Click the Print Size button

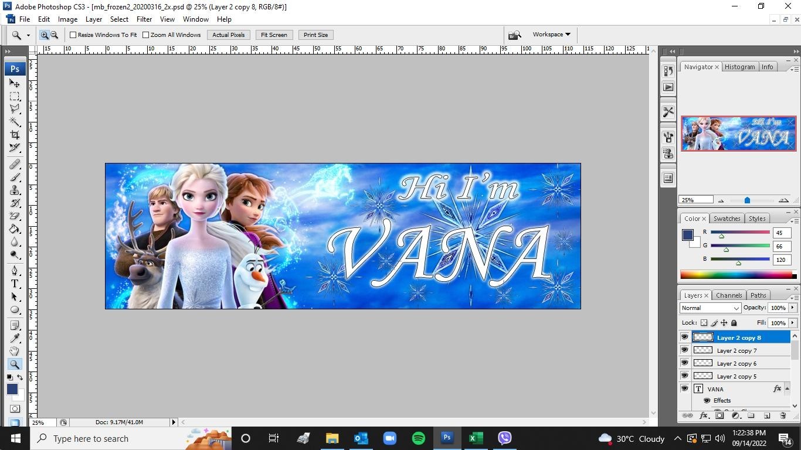(x=316, y=35)
